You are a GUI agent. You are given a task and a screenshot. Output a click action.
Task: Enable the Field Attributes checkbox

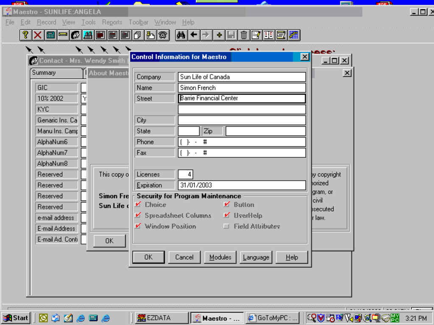[x=227, y=226]
